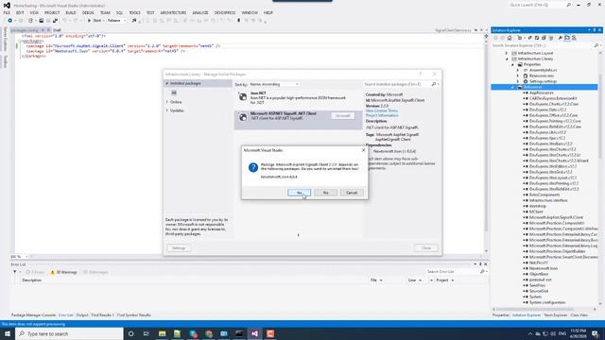This screenshot has width=605, height=340.
Task: Open the FILE menu
Action: 7,12
